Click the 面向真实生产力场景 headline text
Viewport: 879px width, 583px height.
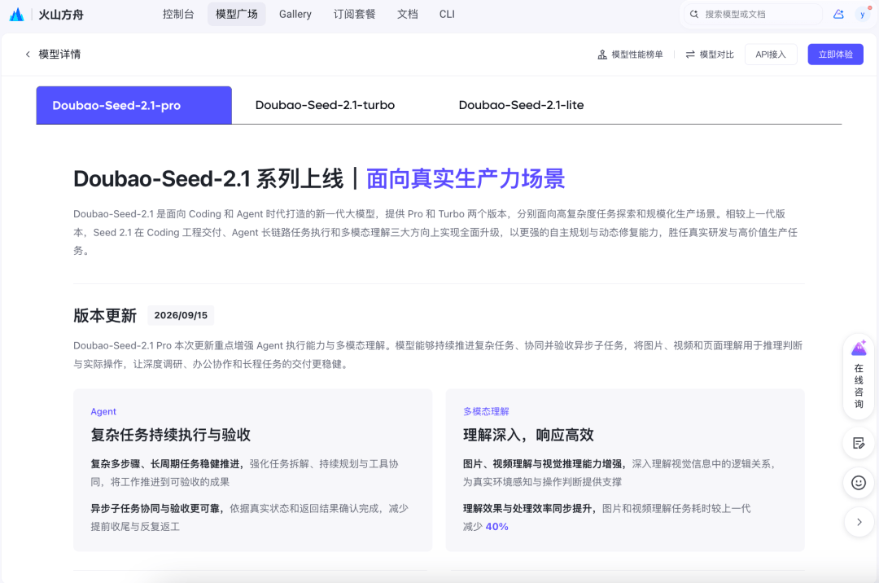(x=466, y=179)
